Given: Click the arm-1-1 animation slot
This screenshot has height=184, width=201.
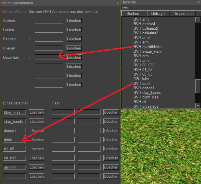Looking at the screenshot, I should (15, 167).
